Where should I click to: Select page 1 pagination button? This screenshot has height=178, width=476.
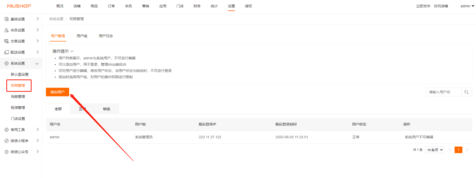(458, 150)
